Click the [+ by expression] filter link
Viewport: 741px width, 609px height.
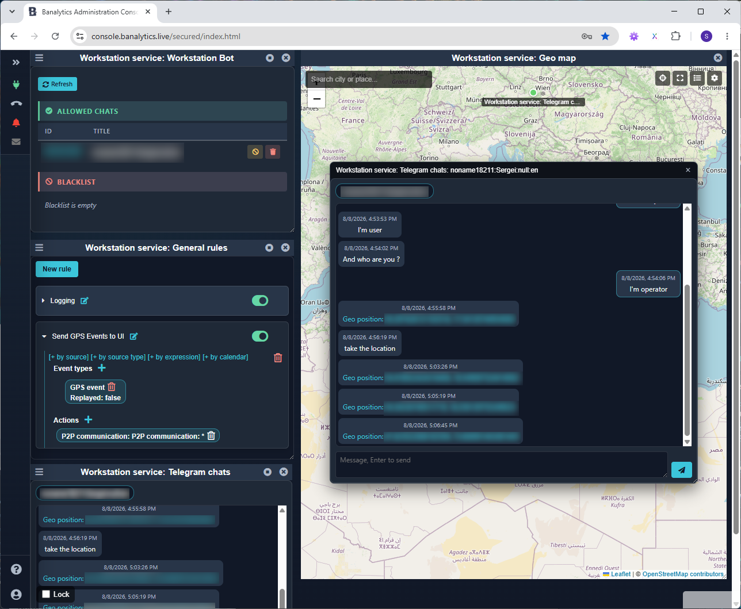174,357
